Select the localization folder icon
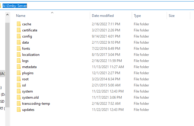This screenshot has height=126, width=194. pyautogui.click(x=19, y=55)
